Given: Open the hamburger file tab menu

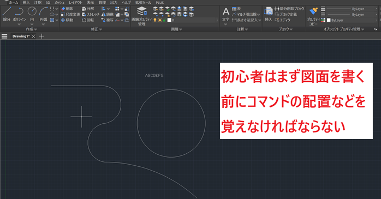Looking at the screenshot, I should (4, 36).
